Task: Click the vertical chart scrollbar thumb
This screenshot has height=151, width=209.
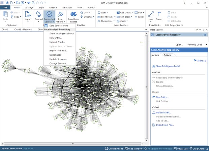Action: pos(146,87)
